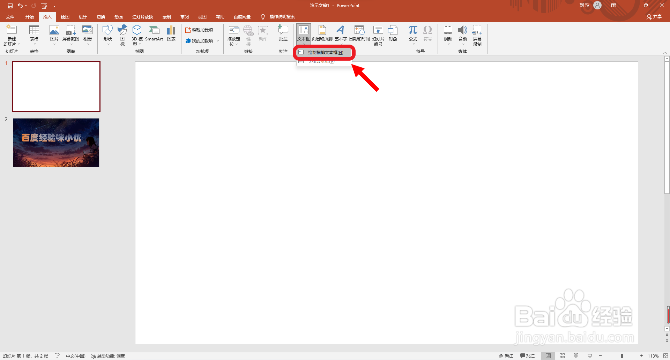Select Draw Horizontal Text Box (绘制横排文本框)
Image resolution: width=670 pixels, height=360 pixels.
(x=324, y=52)
